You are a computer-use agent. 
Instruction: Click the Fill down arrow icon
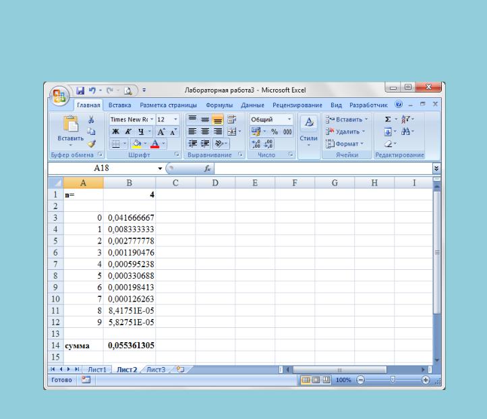tap(388, 132)
